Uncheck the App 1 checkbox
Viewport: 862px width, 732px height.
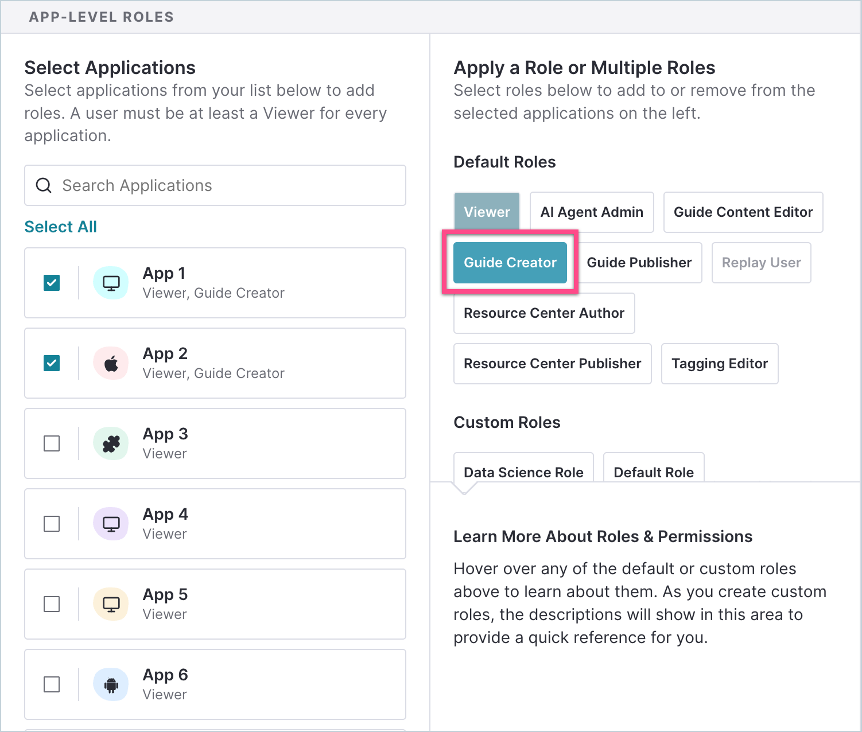tap(52, 283)
